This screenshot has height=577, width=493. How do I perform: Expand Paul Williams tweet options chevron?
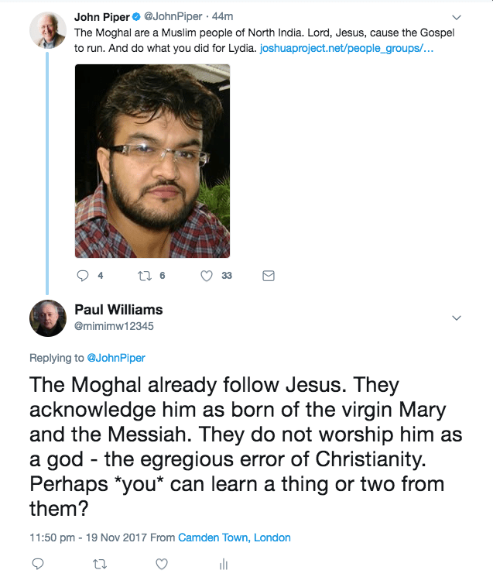[457, 318]
